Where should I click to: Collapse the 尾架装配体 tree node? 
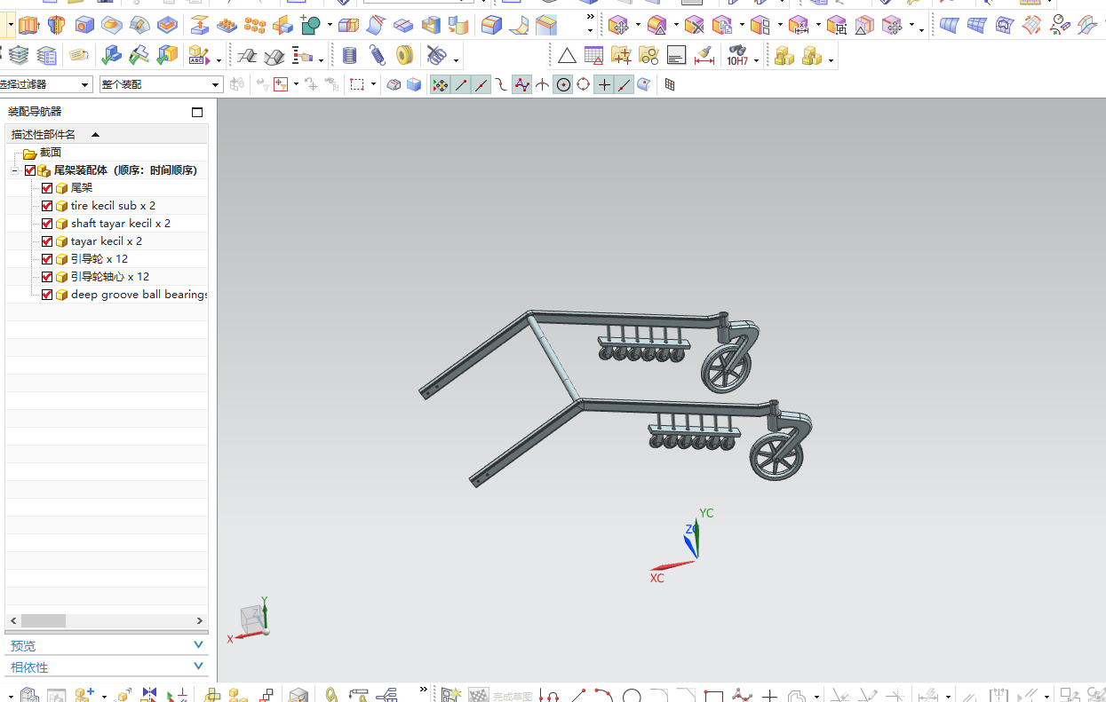pos(15,170)
